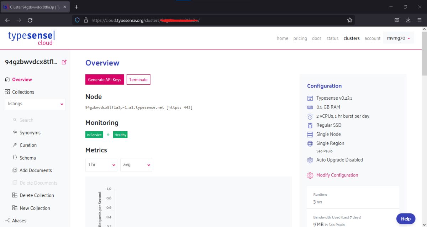Click the Regular SSD disk icon
The image size is (427, 227).
pos(310,125)
